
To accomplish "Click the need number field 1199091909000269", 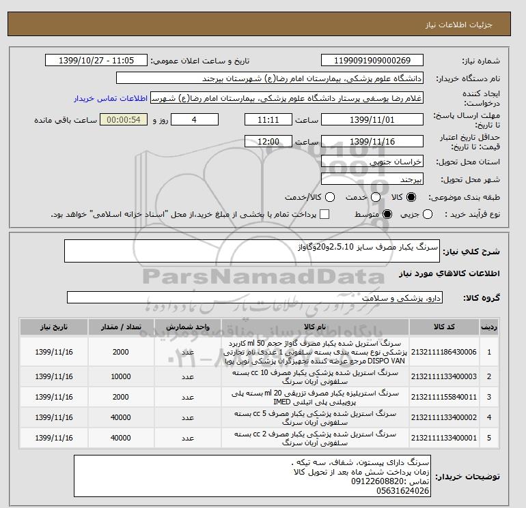I will (372, 60).
